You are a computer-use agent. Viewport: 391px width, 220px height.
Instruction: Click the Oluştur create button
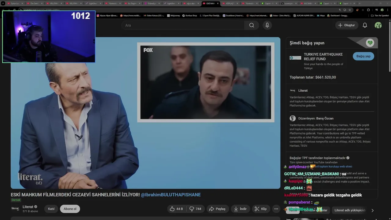[346, 25]
